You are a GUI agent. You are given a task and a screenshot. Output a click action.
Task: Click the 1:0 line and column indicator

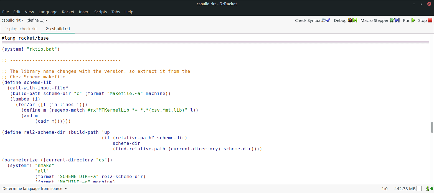[384, 189]
